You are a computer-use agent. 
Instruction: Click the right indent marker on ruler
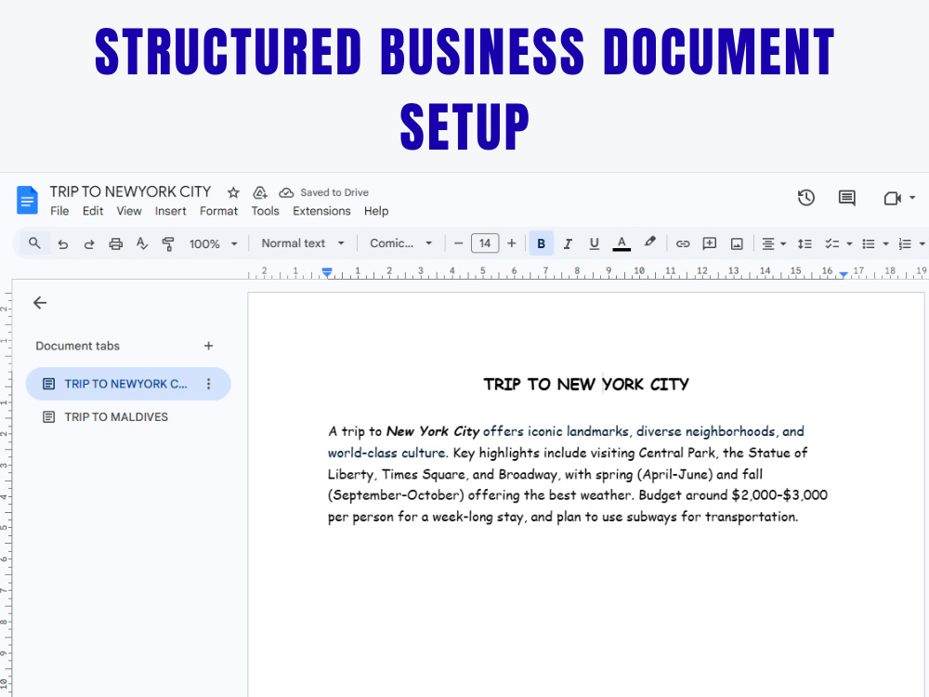click(844, 274)
